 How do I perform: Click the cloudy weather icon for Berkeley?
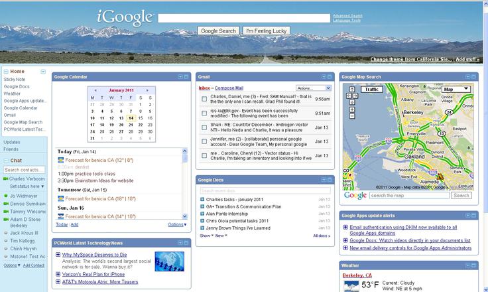pyautogui.click(x=351, y=286)
